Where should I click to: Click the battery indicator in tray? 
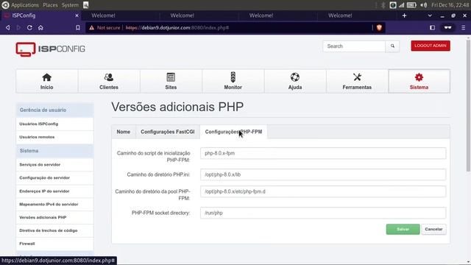[411, 5]
